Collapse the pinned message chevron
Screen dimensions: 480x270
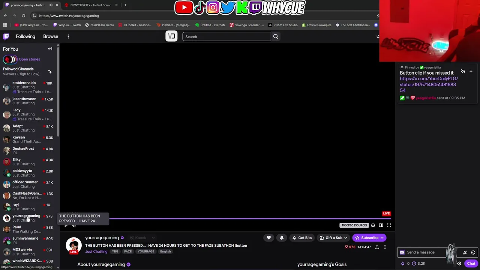(471, 71)
